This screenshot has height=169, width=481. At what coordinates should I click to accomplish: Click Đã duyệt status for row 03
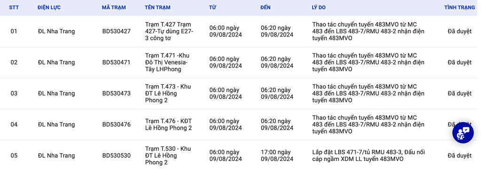(x=459, y=94)
